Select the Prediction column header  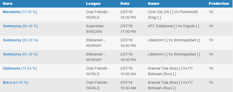point(219,4)
